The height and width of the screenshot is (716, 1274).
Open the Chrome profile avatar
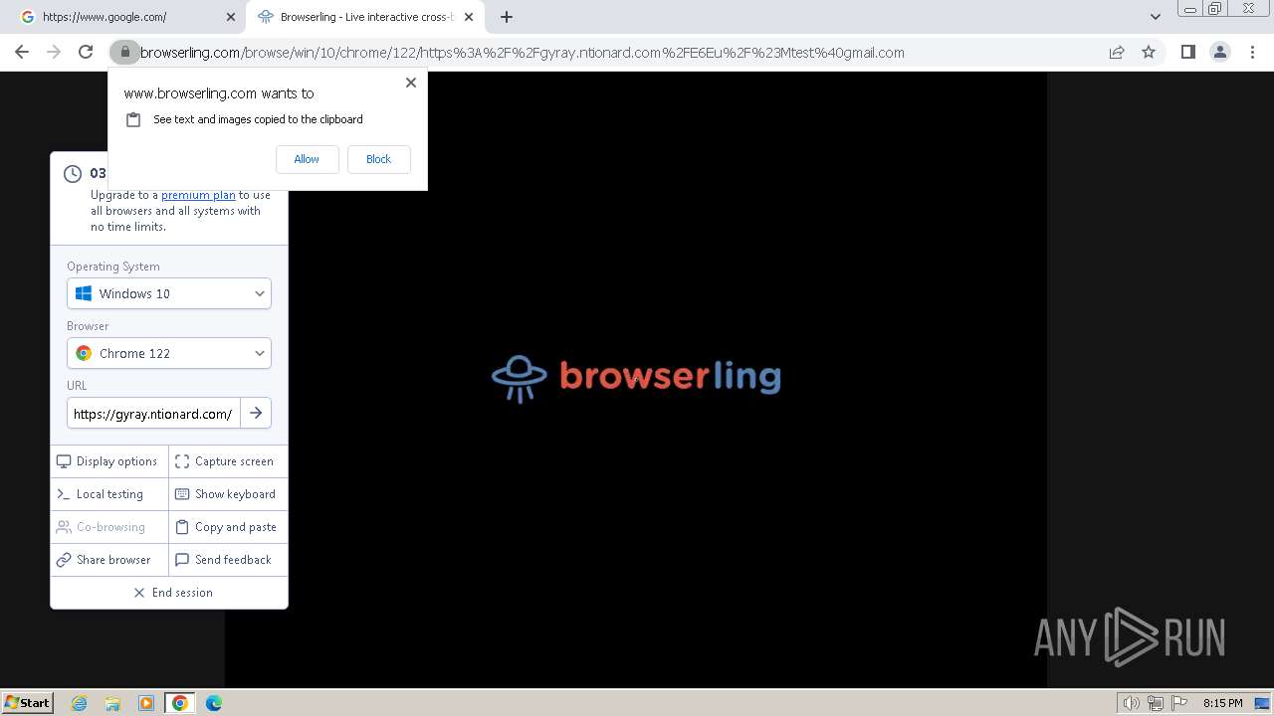[1219, 52]
